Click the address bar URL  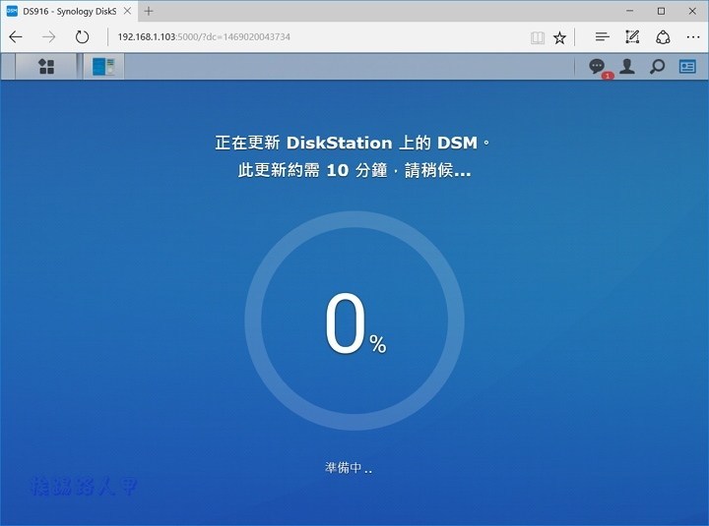pos(204,37)
